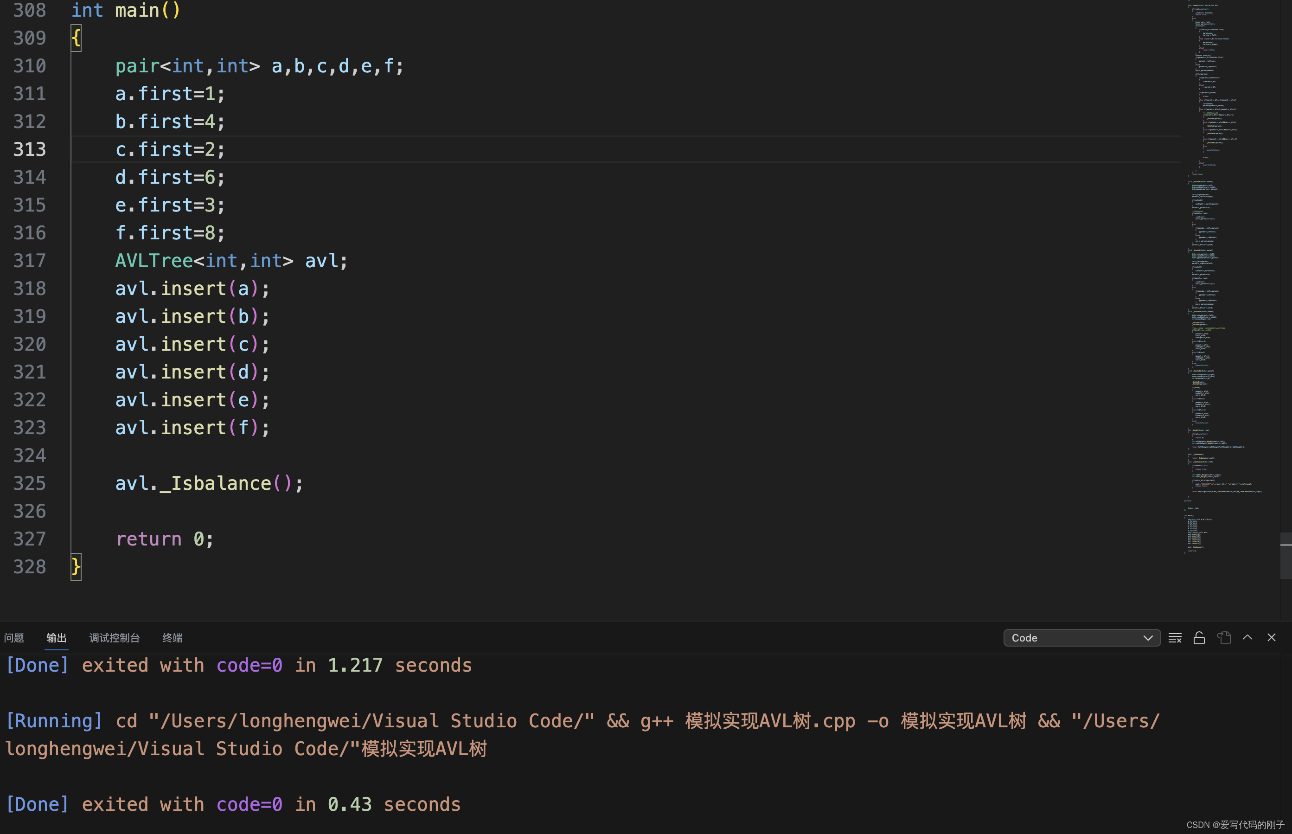Click line number 325 in the gutter
This screenshot has width=1292, height=834.
point(30,483)
